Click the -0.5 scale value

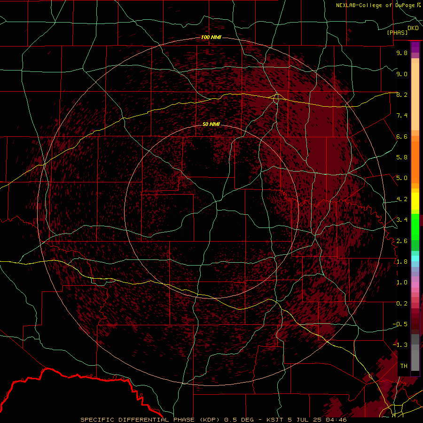click(400, 324)
